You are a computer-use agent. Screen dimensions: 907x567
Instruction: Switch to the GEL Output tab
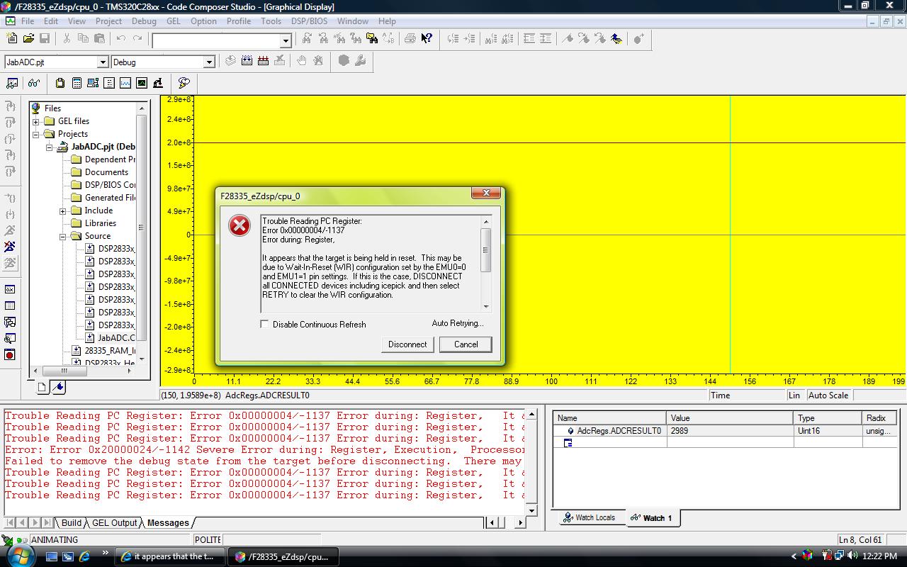(x=113, y=523)
